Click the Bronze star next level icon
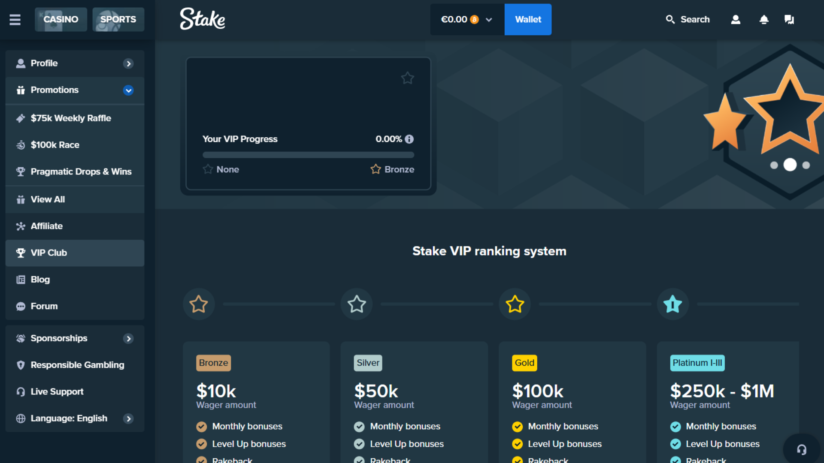Screen dimensions: 824x463 pos(376,169)
